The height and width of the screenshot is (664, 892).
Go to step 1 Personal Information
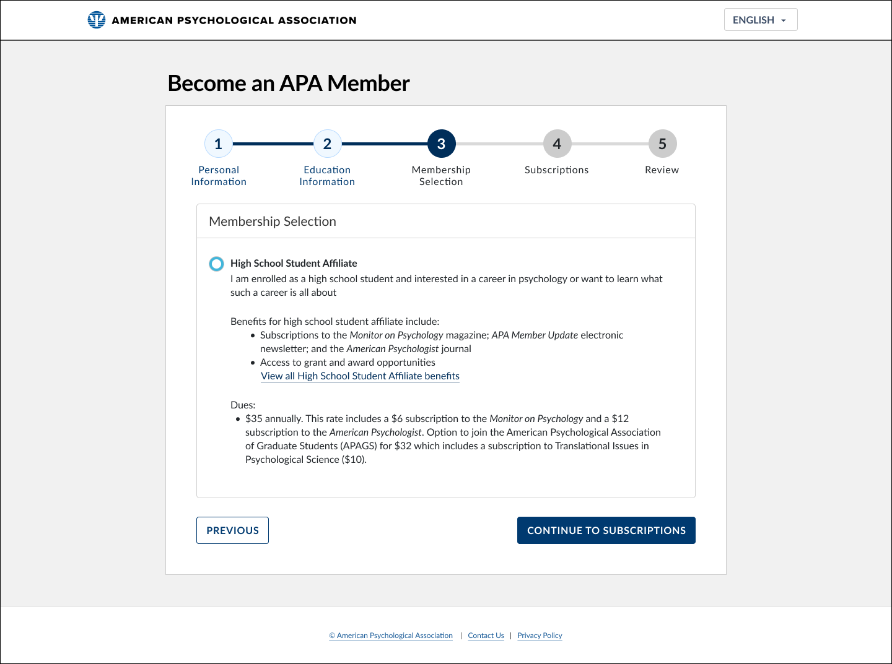tap(218, 144)
